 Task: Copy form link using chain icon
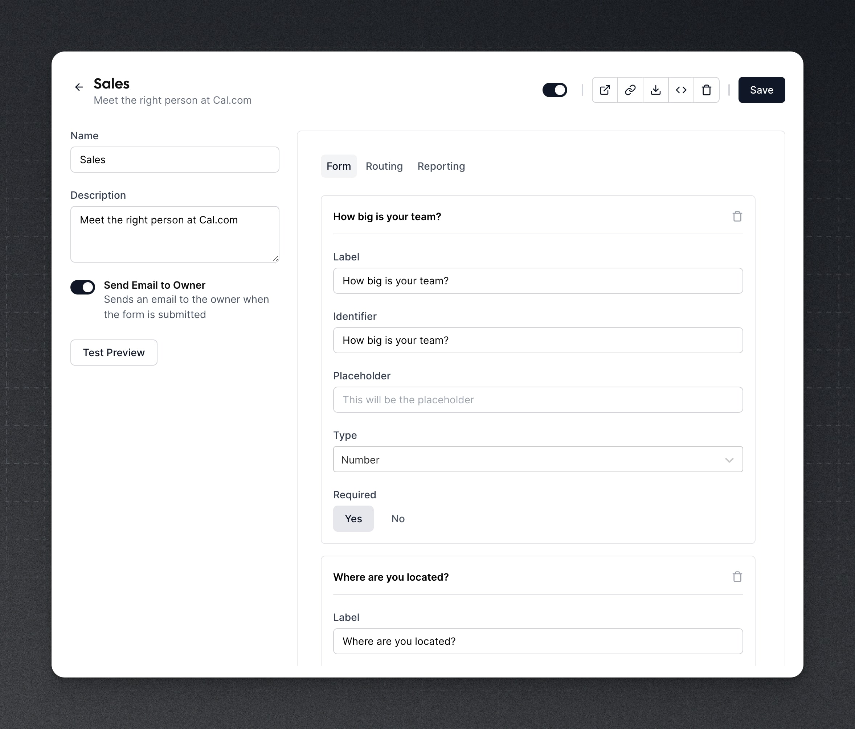[630, 90]
